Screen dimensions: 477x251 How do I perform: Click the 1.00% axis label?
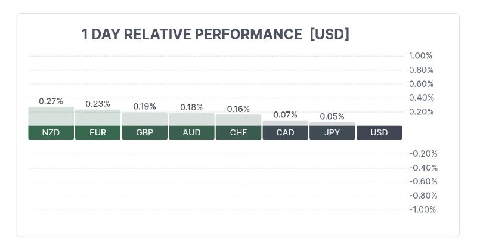[420, 56]
